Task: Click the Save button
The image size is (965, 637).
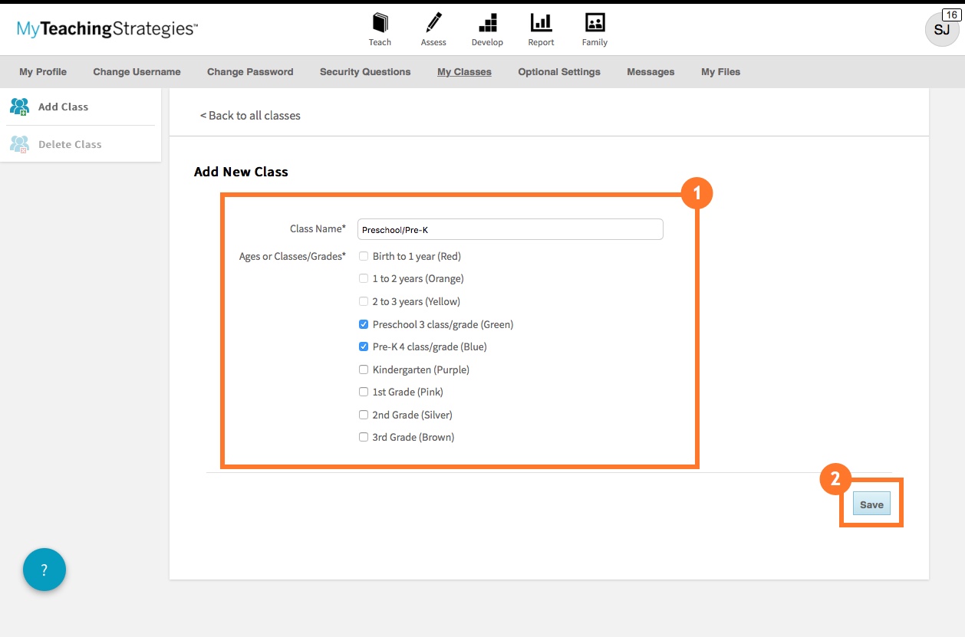Action: click(x=871, y=504)
